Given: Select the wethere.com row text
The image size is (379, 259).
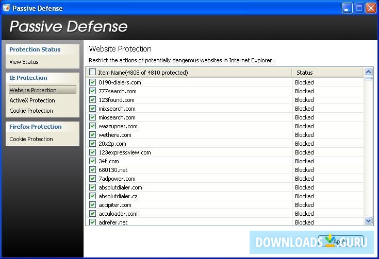Looking at the screenshot, I should click(x=115, y=135).
